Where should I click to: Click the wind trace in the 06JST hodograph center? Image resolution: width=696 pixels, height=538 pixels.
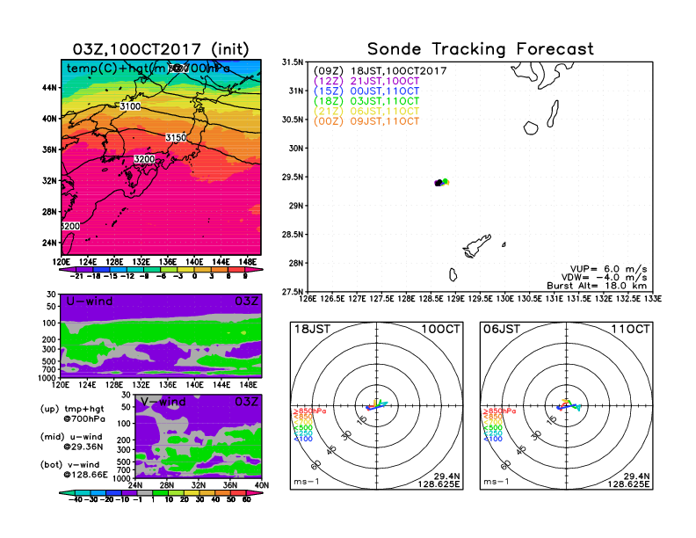[x=569, y=405]
